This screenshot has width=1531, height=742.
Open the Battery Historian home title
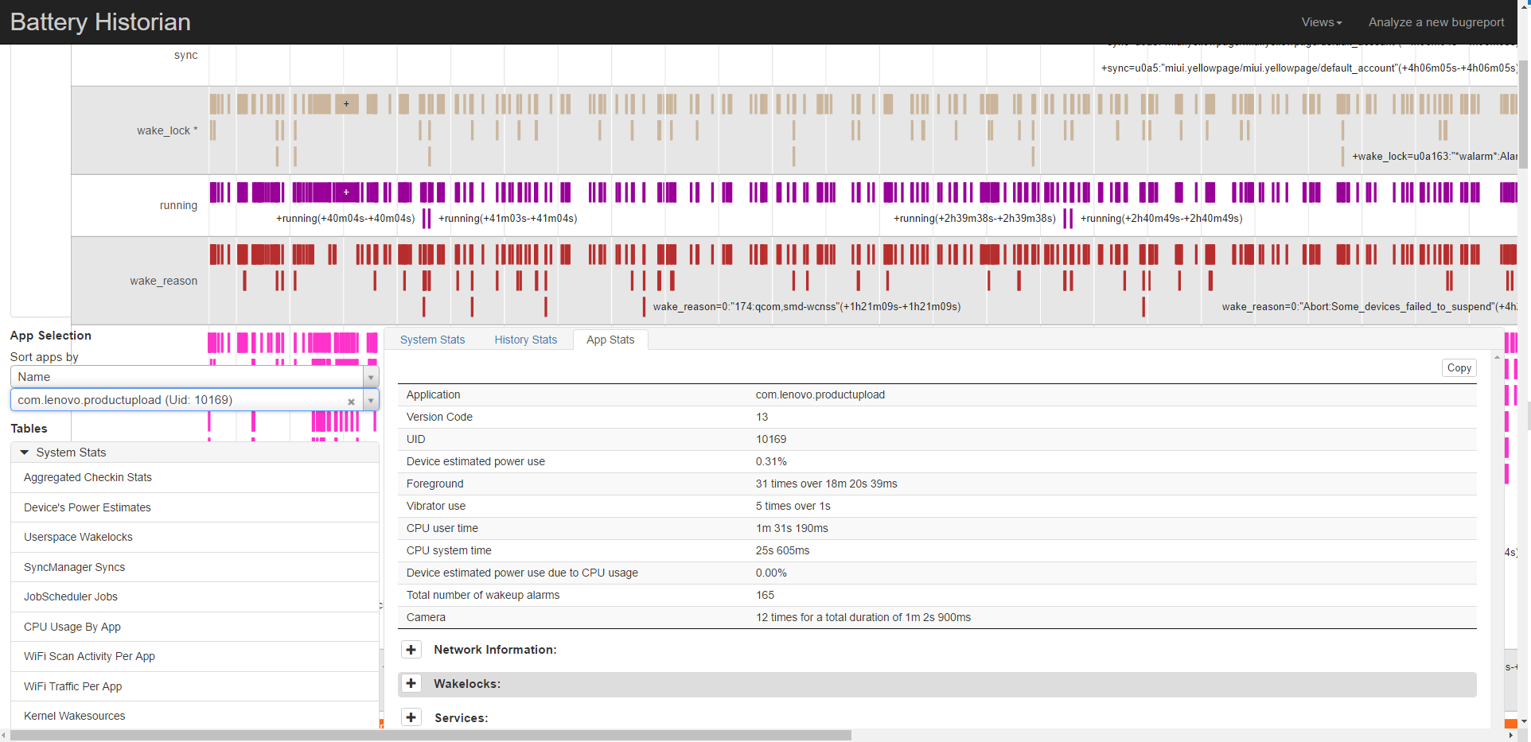[100, 21]
